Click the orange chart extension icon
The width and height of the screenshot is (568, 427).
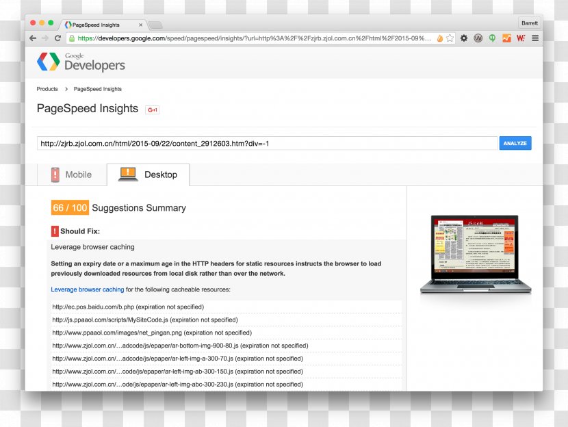506,38
